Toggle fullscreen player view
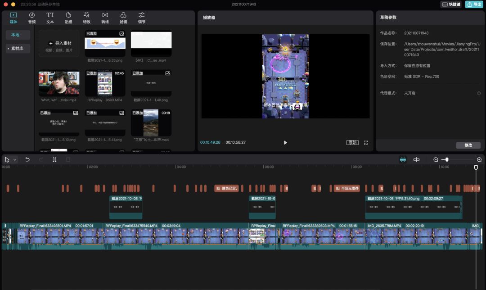The width and height of the screenshot is (486, 290). 366,142
